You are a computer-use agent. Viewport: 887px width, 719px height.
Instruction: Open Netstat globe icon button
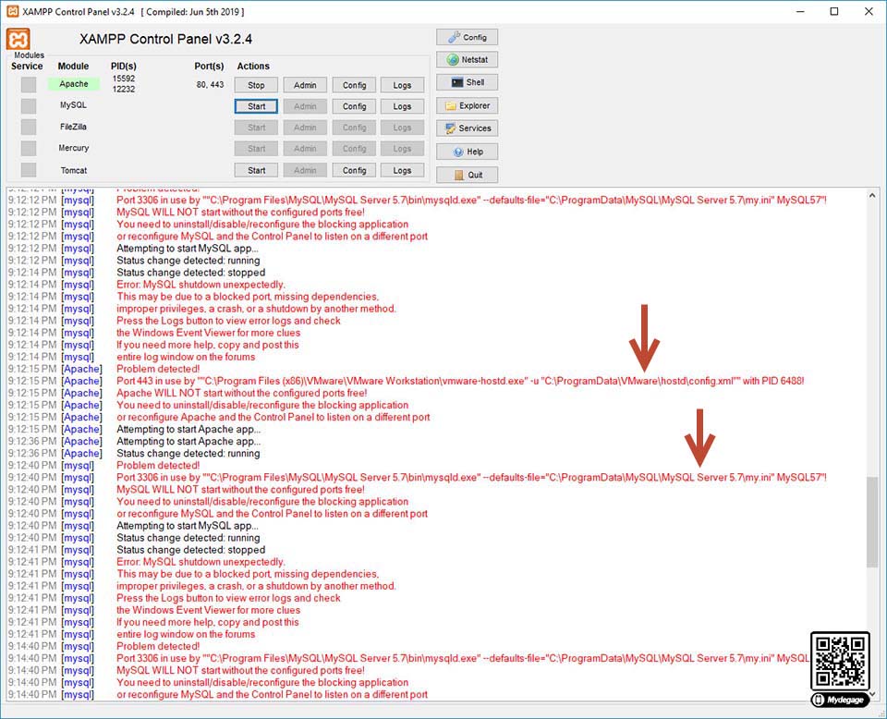[x=467, y=59]
